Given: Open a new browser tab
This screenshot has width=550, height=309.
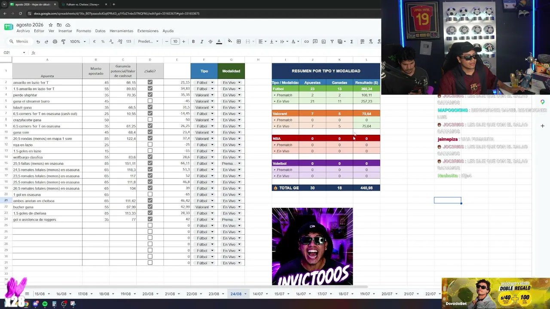Looking at the screenshot, I should [113, 4].
